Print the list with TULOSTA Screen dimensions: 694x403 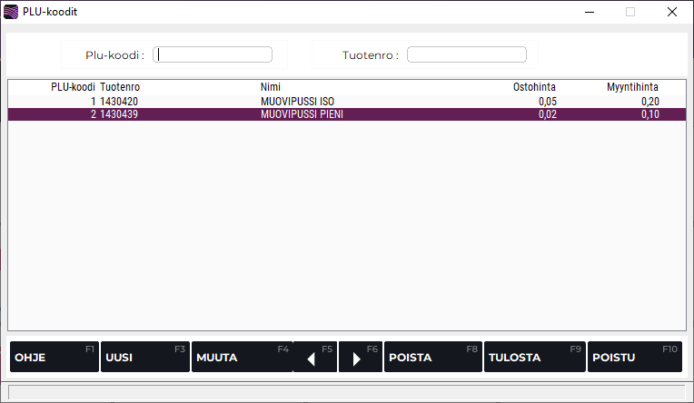coord(534,358)
